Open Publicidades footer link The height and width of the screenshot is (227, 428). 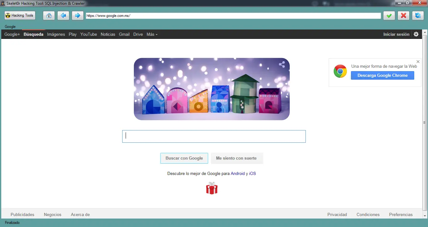point(23,214)
